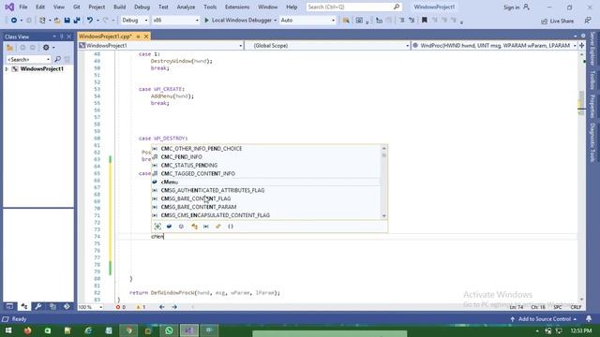Toggle IntelliSense expand filter icon
Viewport: 600px width, 337px height.
click(x=157, y=227)
